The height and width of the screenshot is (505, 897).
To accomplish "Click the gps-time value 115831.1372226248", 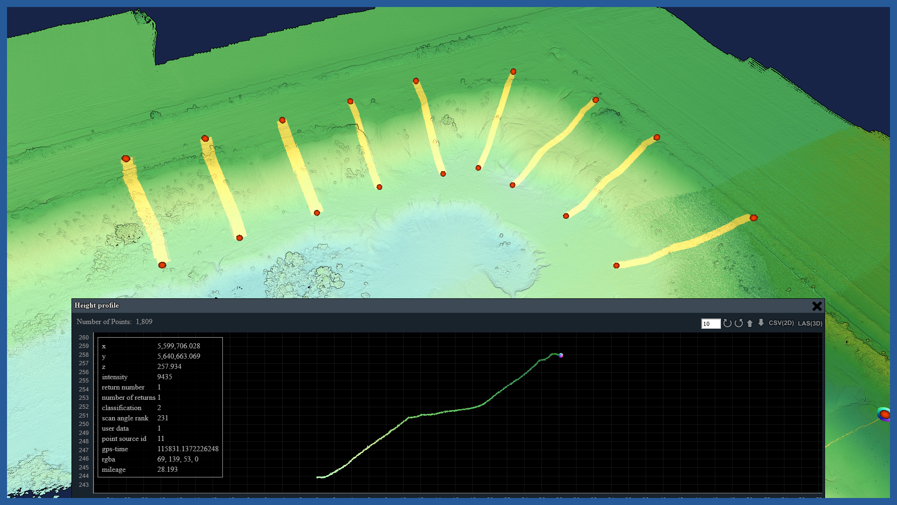I will tap(188, 449).
